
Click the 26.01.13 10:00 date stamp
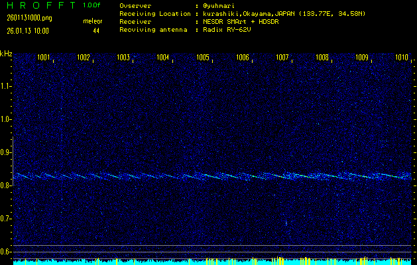coord(29,30)
